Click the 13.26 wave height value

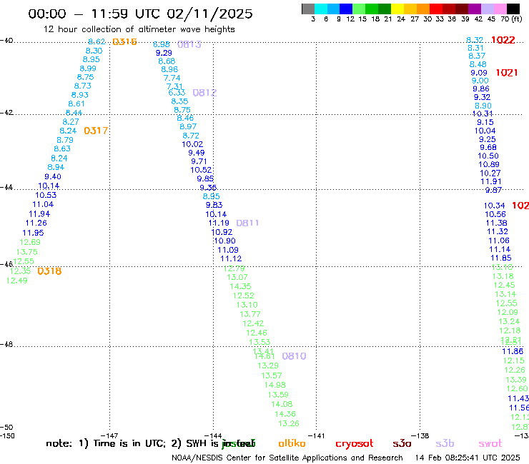coord(289,423)
